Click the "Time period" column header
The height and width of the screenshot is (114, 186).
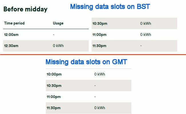tap(14, 23)
